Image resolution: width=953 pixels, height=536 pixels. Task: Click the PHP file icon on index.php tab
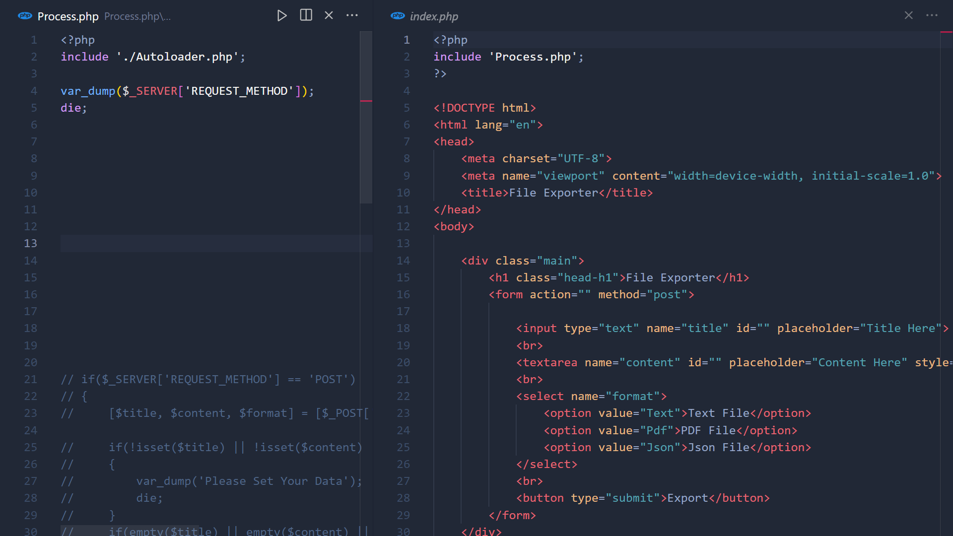(398, 16)
